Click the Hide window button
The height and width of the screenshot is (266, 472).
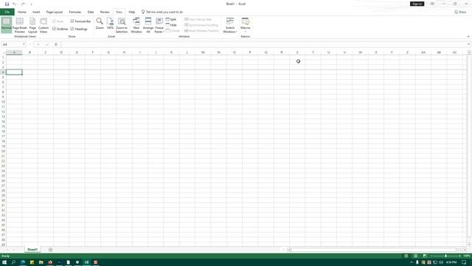[171, 25]
